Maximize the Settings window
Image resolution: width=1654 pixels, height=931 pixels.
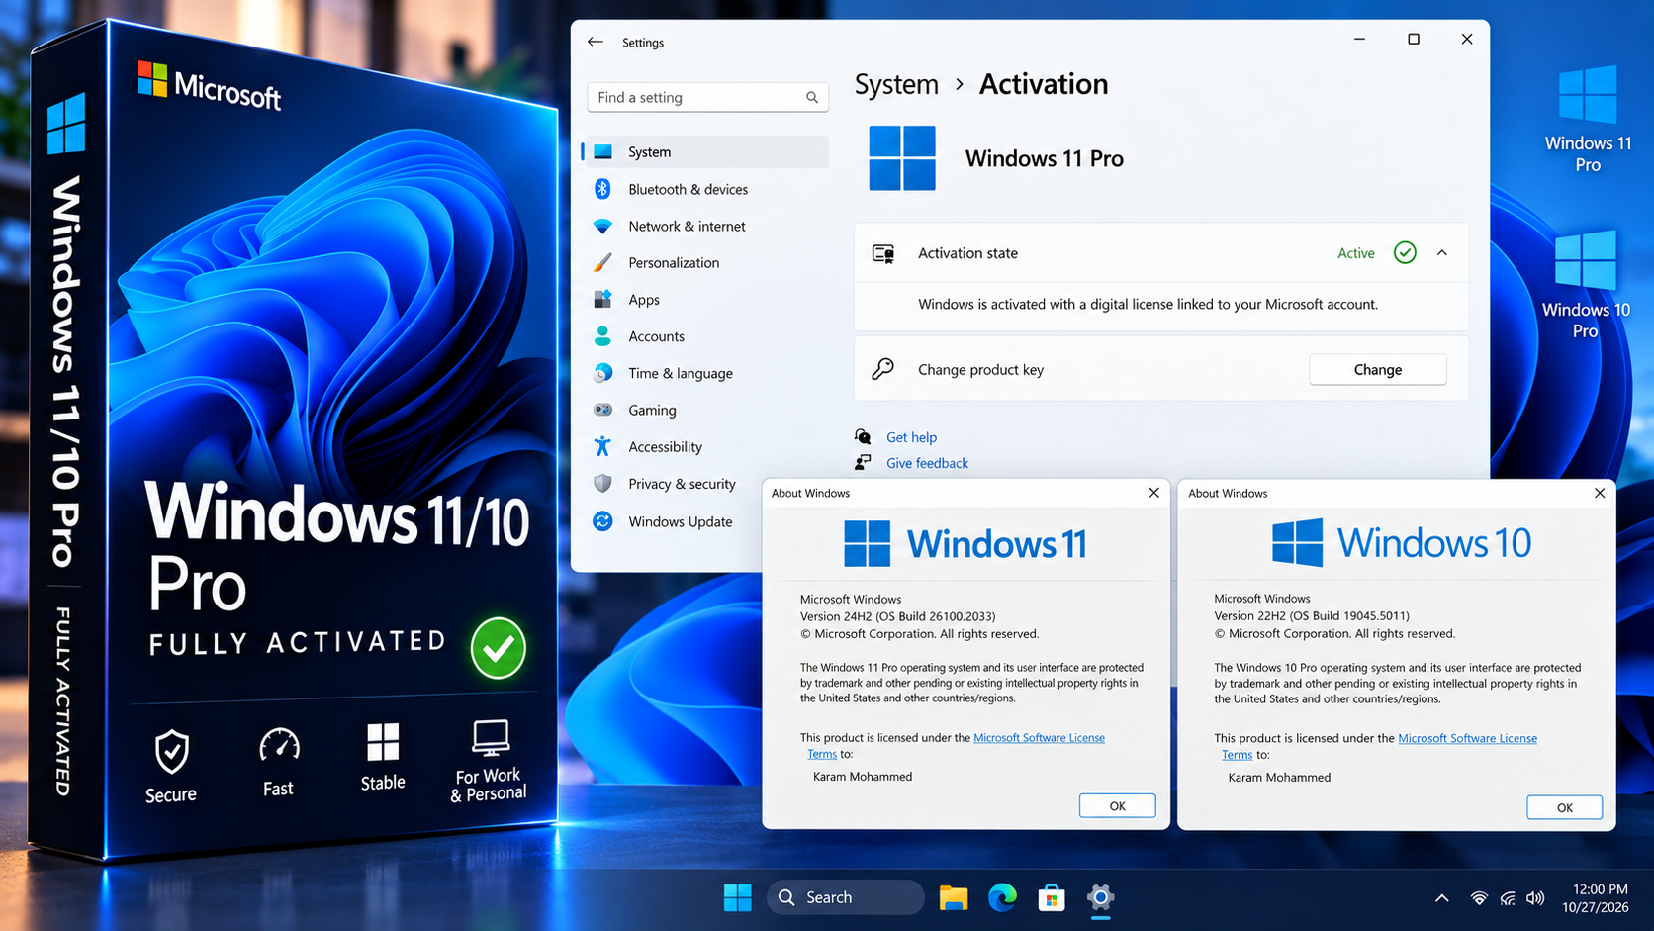[x=1414, y=39]
